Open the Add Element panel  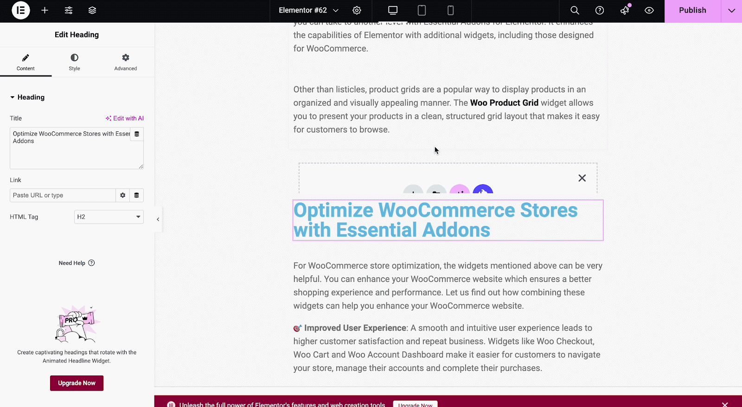tap(45, 10)
